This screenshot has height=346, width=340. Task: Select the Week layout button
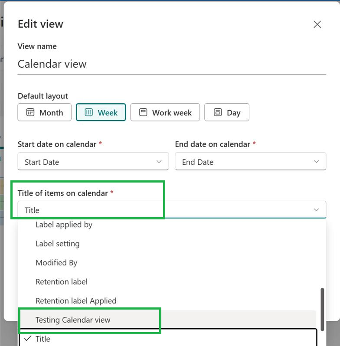tap(101, 112)
